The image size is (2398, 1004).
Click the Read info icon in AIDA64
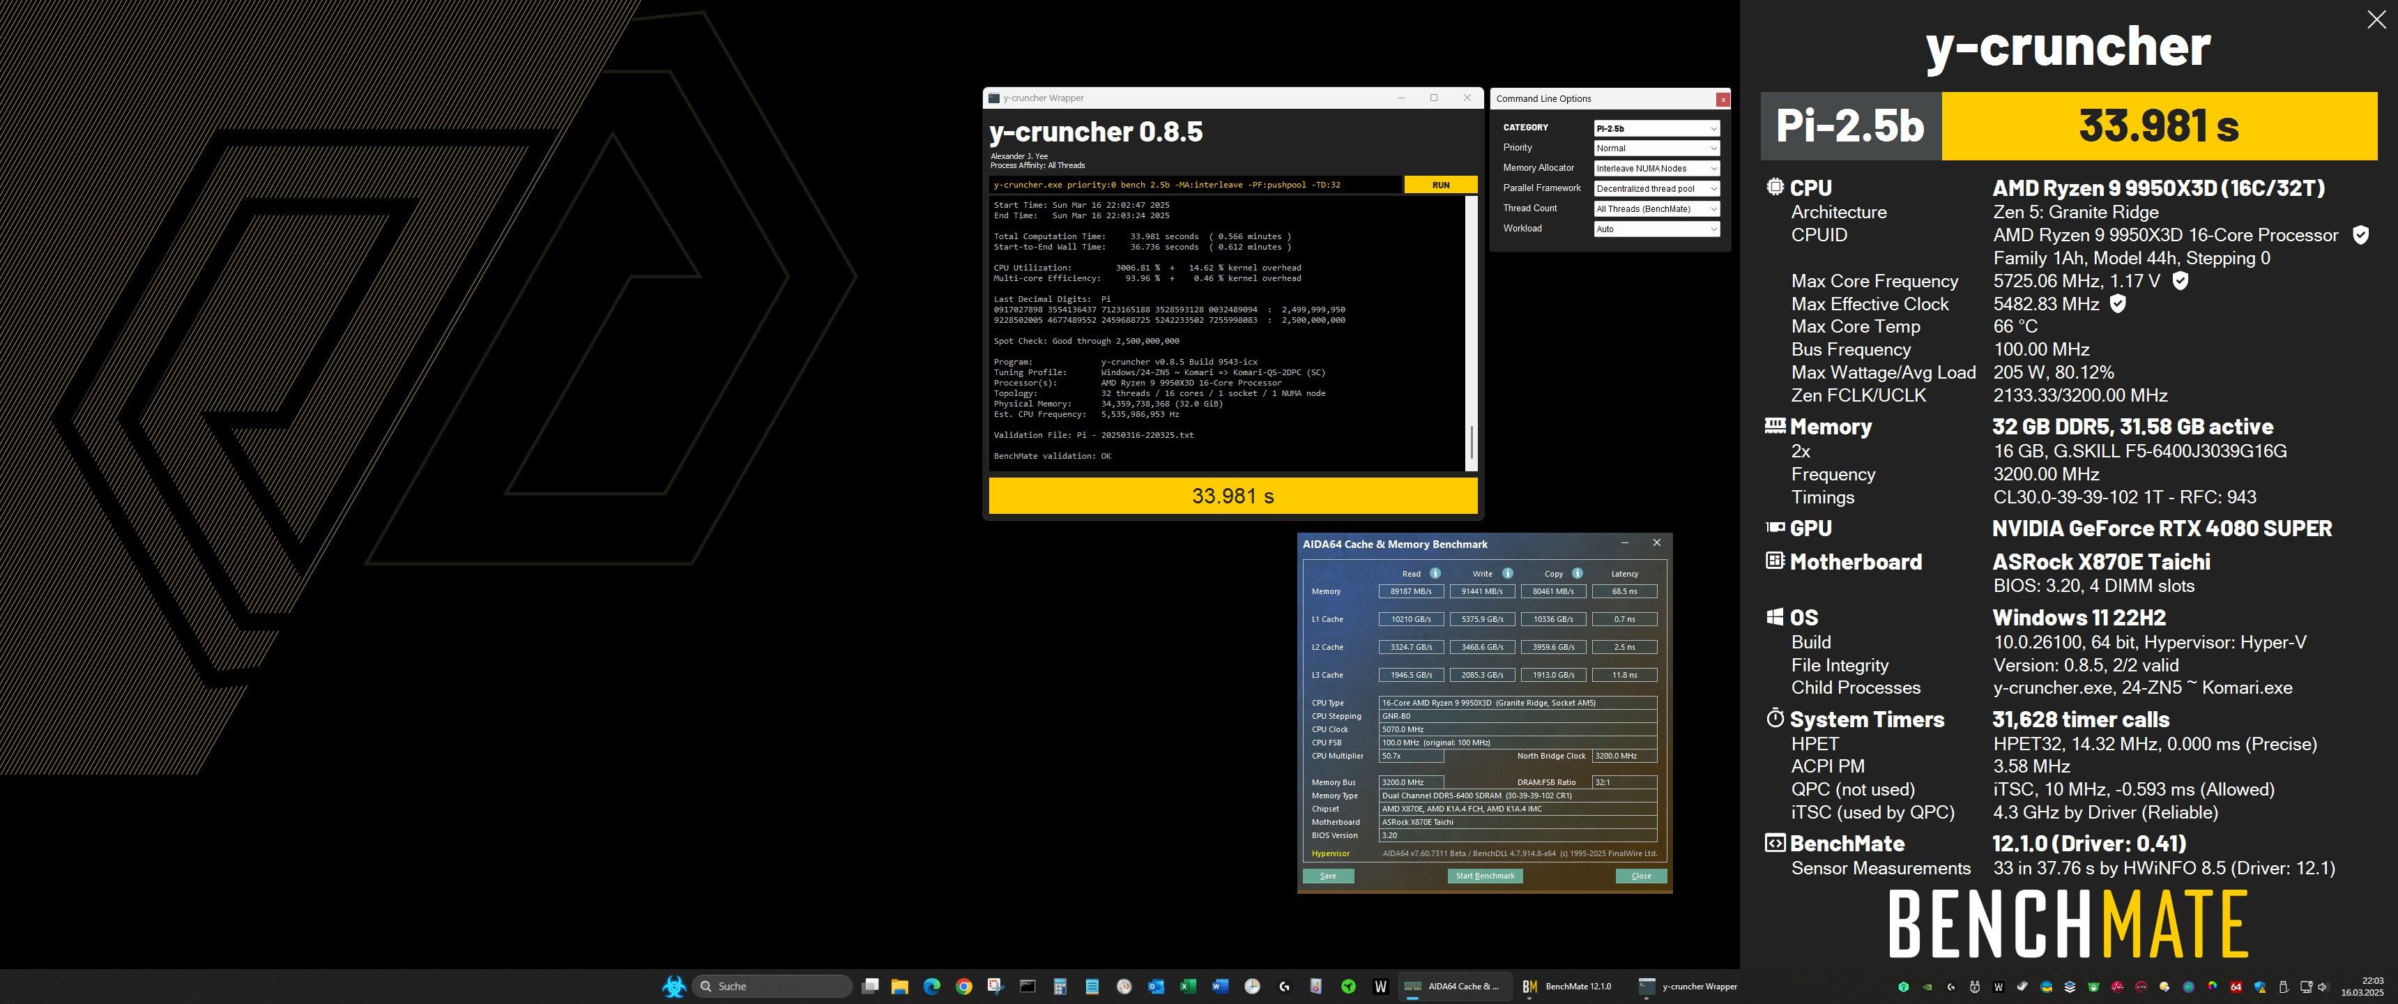1435,573
